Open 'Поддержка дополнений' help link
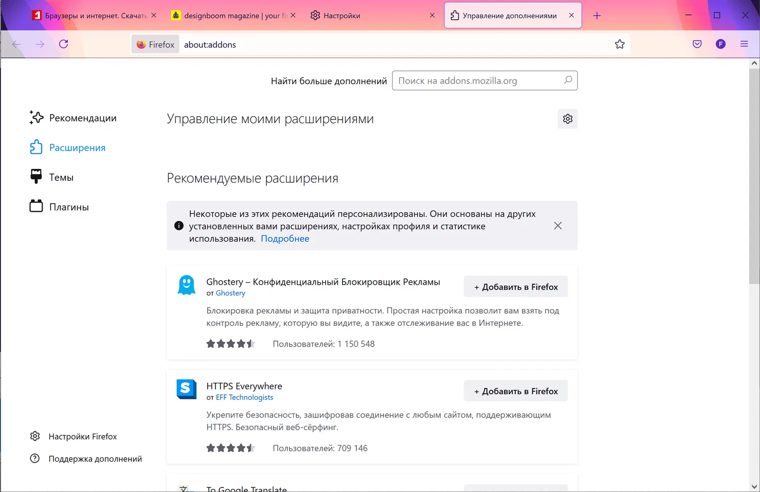Image resolution: width=760 pixels, height=492 pixels. [x=86, y=459]
